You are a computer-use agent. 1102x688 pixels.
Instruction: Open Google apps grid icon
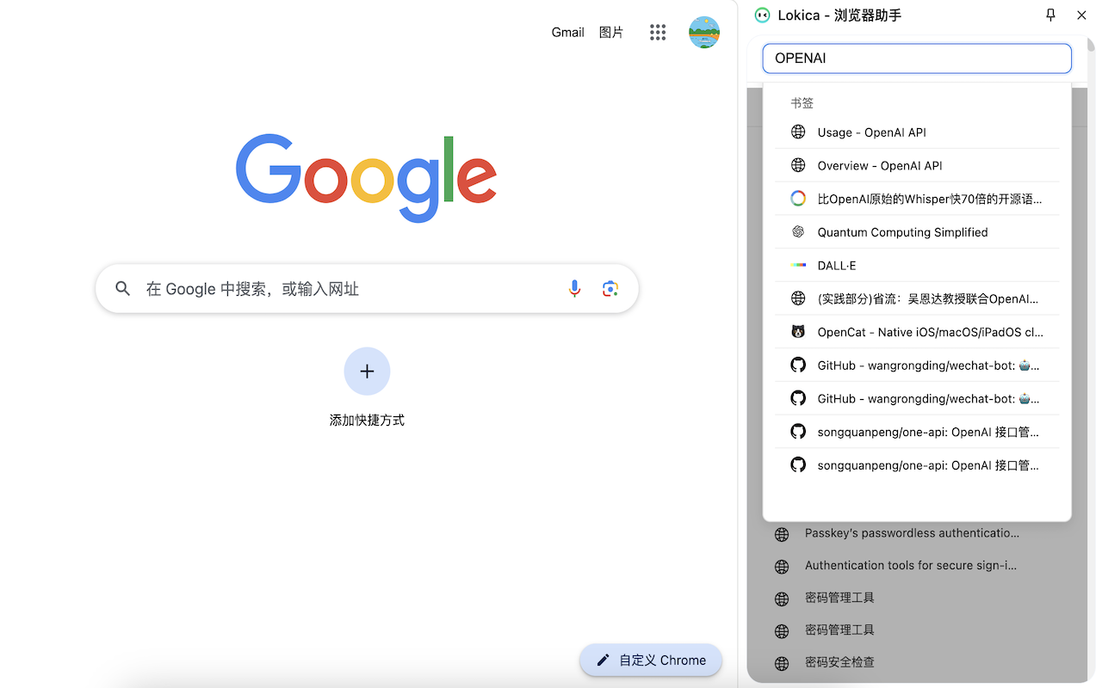click(658, 33)
